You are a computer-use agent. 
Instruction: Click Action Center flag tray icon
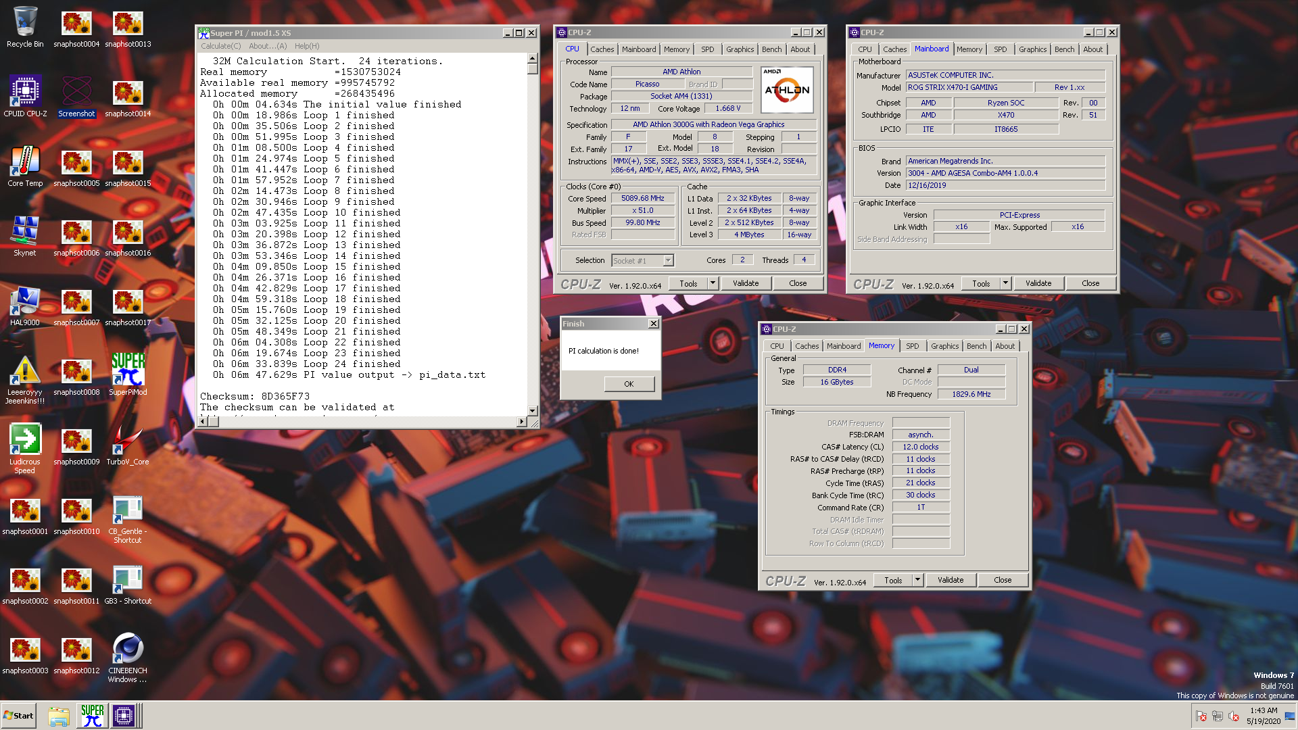(1201, 716)
